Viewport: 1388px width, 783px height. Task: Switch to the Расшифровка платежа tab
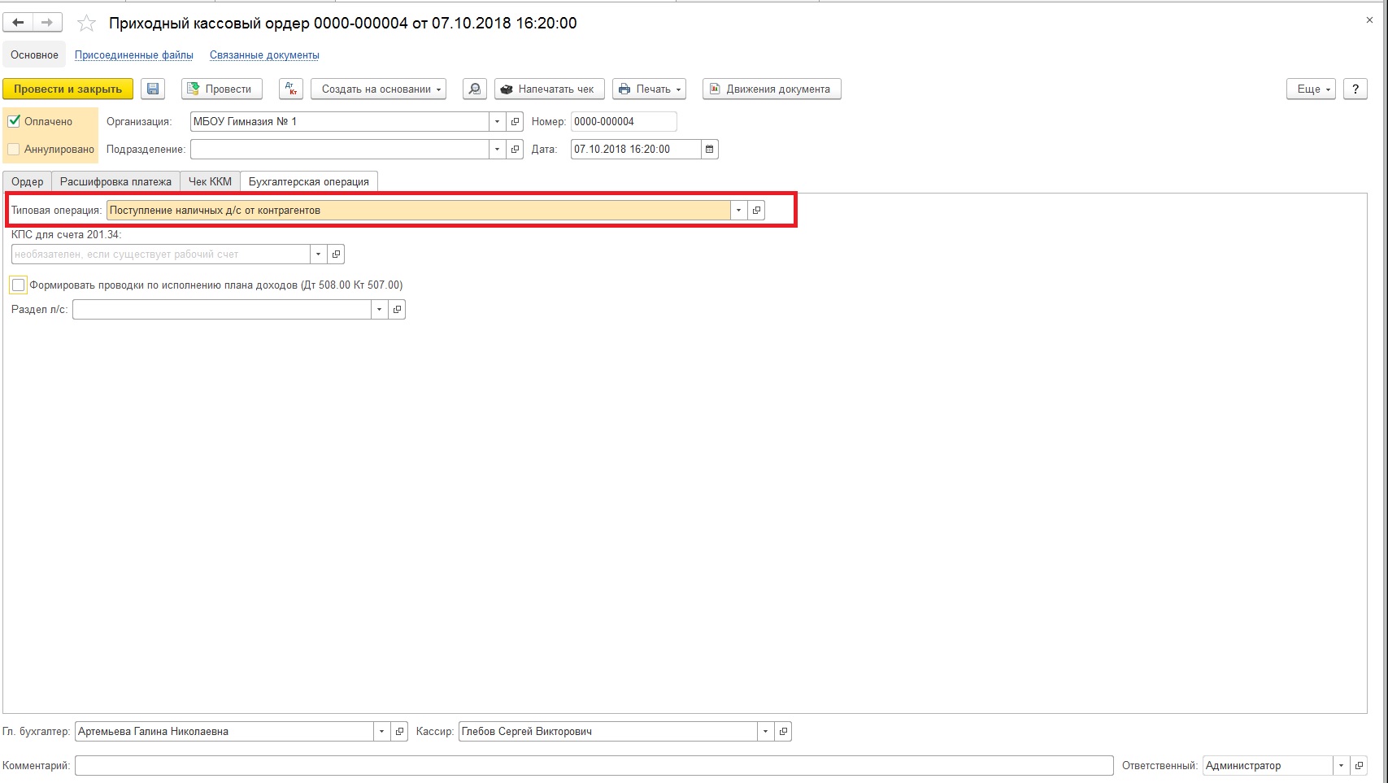(115, 182)
